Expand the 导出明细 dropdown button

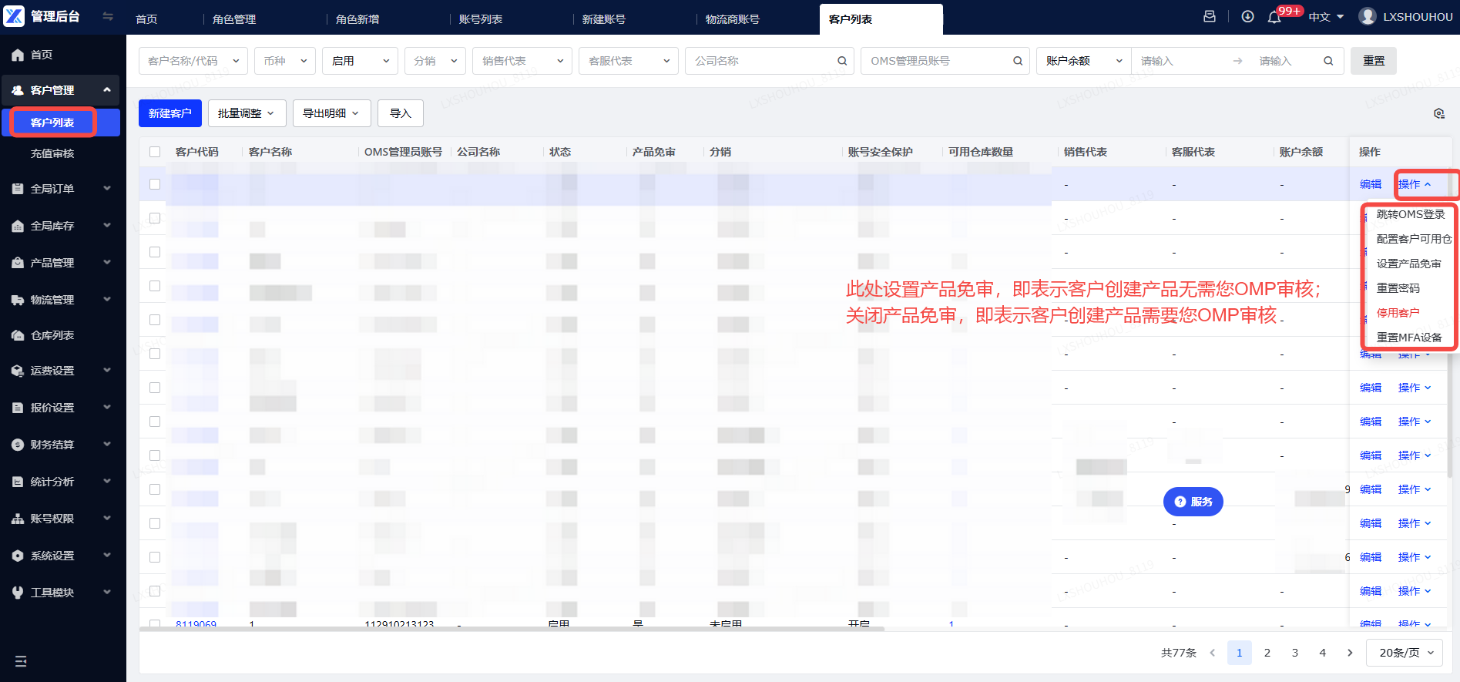point(332,113)
